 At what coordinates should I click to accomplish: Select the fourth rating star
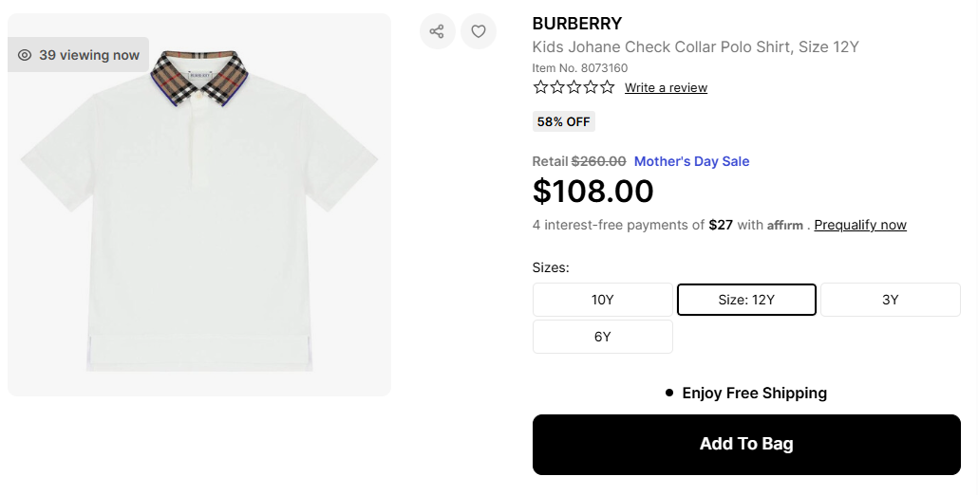[590, 87]
